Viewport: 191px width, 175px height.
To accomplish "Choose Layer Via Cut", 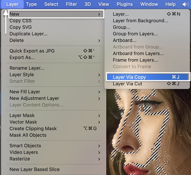I will point(147,84).
